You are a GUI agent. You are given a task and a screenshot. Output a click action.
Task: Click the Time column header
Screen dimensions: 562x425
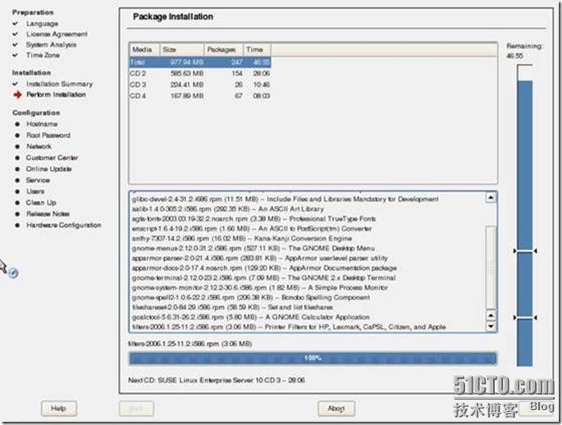click(x=257, y=50)
